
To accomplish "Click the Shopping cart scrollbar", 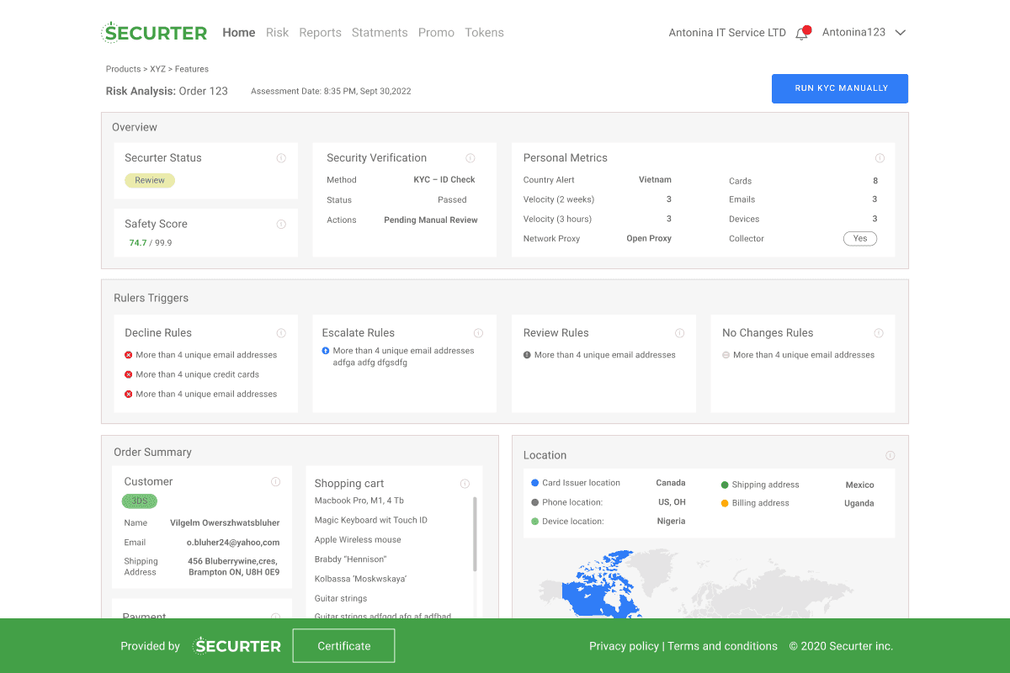I will 475,534.
